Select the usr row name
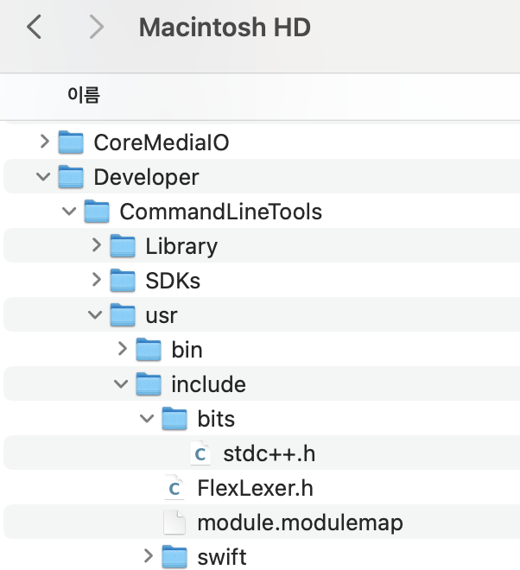Image resolution: width=520 pixels, height=570 pixels. click(162, 316)
